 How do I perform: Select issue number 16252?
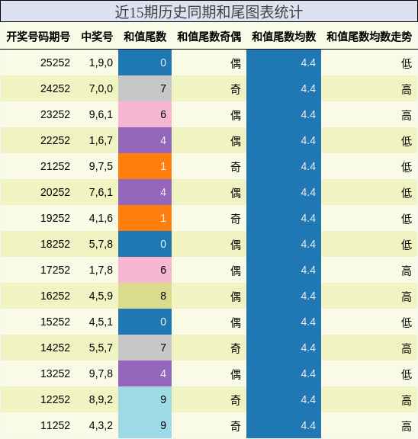55,296
